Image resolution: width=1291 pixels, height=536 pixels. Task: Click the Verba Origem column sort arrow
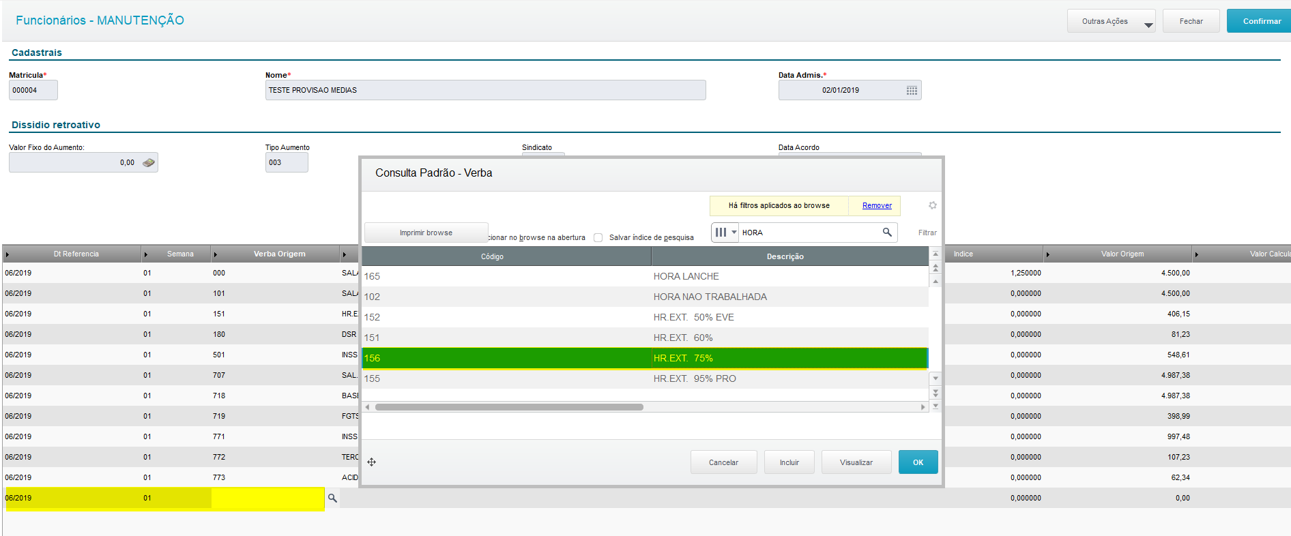click(216, 254)
